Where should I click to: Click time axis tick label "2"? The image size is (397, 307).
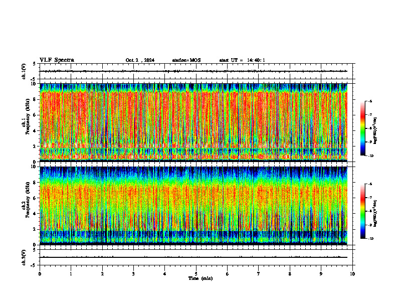[x=102, y=274]
